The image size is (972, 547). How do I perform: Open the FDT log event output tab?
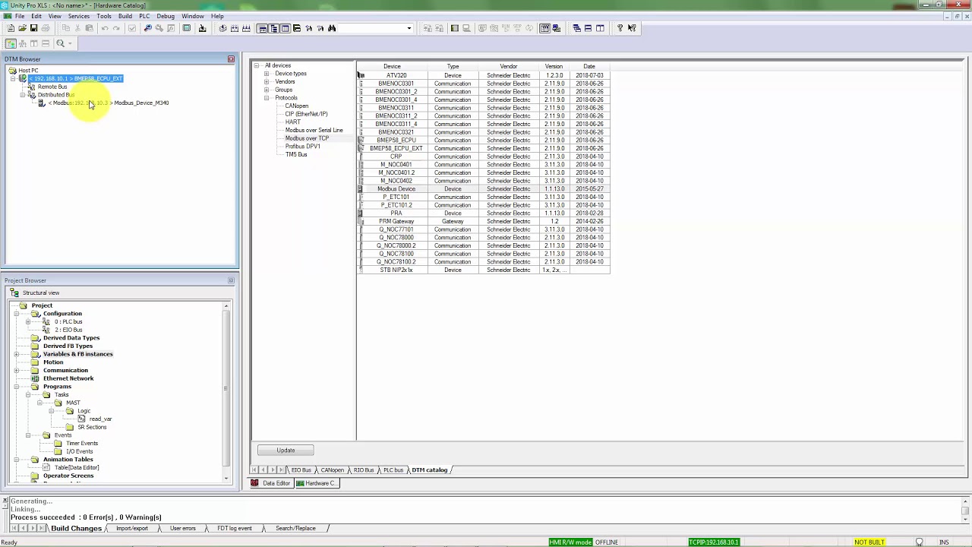pos(235,528)
